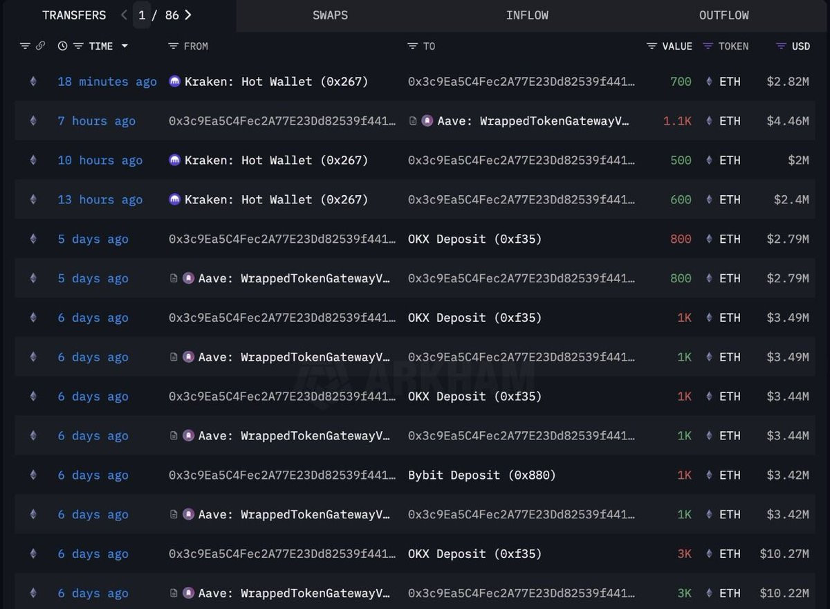Switch to the SWAPS tab
The width and height of the screenshot is (830, 609).
(x=330, y=15)
